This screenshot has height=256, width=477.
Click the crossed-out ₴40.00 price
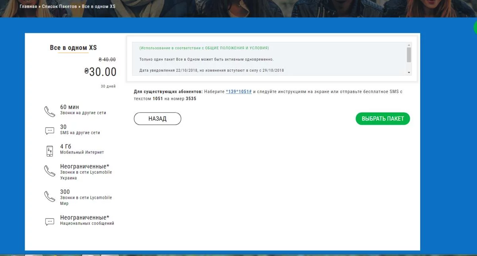107,59
